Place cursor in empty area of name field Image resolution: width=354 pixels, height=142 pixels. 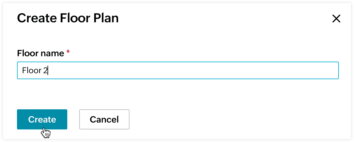click(189, 70)
